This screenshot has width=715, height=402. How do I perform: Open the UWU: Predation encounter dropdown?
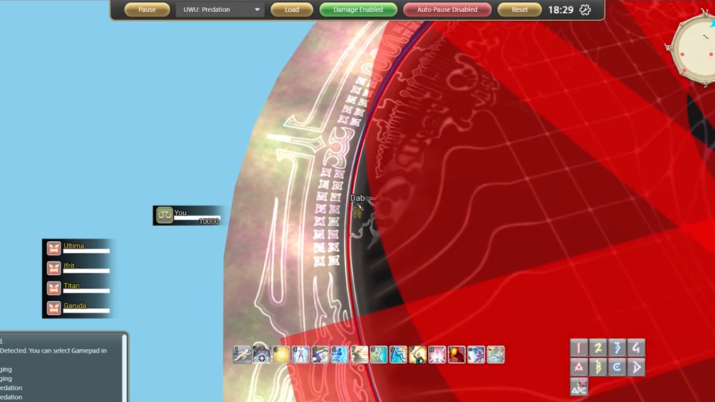[x=220, y=10]
